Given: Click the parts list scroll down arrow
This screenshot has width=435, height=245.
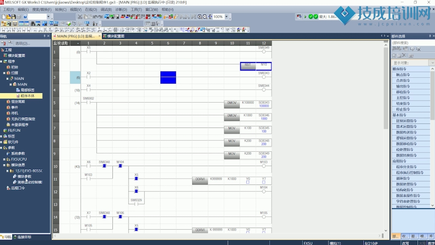Looking at the screenshot, I should tap(432, 205).
